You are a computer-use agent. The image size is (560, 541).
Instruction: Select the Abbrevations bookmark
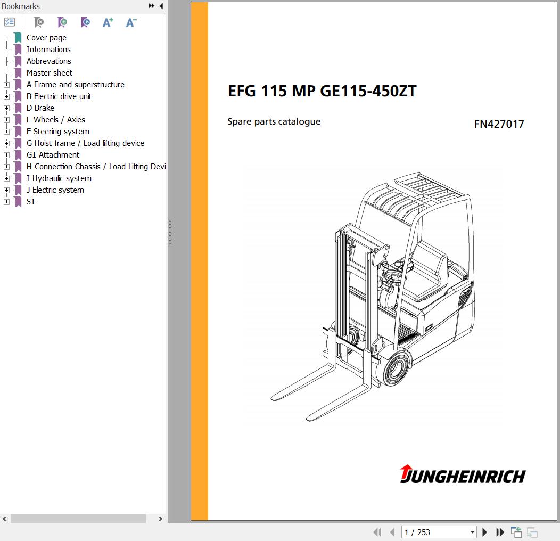48,61
